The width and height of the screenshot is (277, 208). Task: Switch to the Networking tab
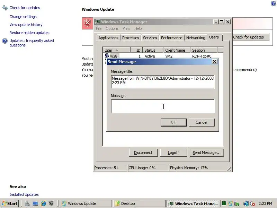196,38
